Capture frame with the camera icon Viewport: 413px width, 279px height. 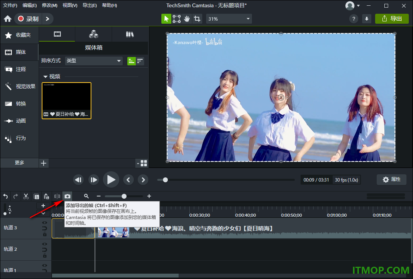pyautogui.click(x=67, y=196)
